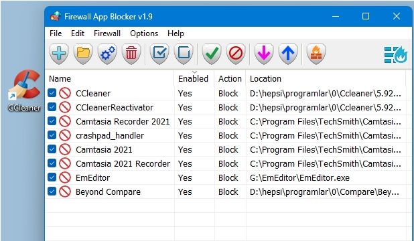The height and width of the screenshot is (241, 414).
Task: Click the Uncheck All empty square icon
Action: pos(184,54)
